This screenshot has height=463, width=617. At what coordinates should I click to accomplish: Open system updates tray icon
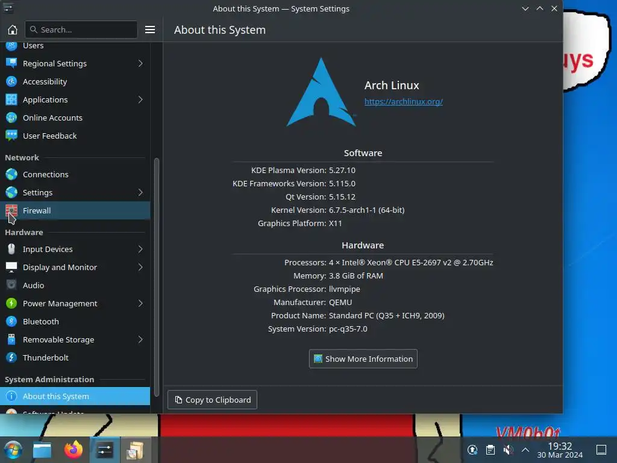click(x=472, y=450)
